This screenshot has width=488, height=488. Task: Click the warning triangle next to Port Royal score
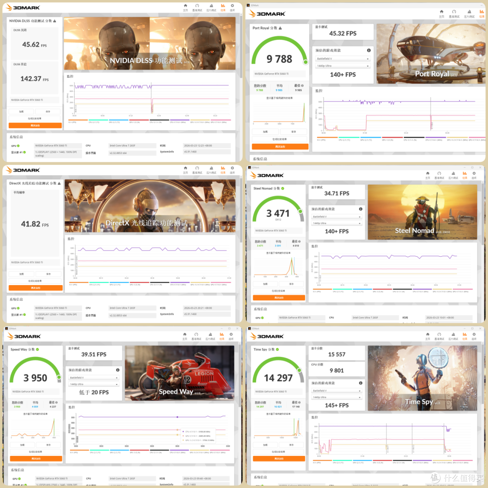tap(280, 28)
